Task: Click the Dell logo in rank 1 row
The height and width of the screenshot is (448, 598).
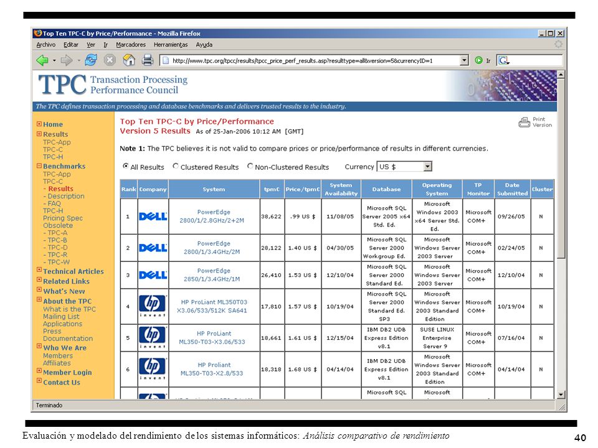Action: point(153,217)
